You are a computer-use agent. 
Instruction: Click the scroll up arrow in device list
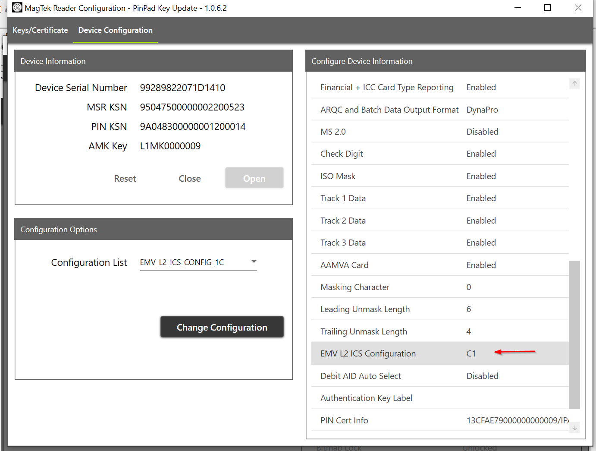[x=574, y=83]
